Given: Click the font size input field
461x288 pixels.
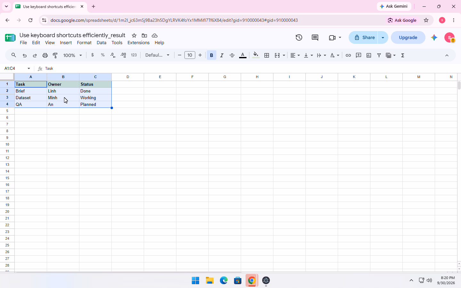Looking at the screenshot, I should [190, 55].
